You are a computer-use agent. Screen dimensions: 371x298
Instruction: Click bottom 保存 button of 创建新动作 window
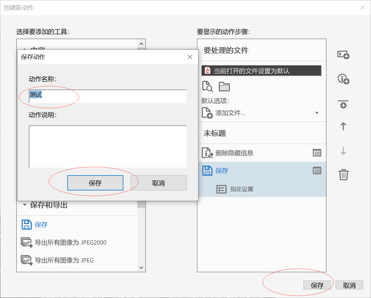click(x=317, y=285)
